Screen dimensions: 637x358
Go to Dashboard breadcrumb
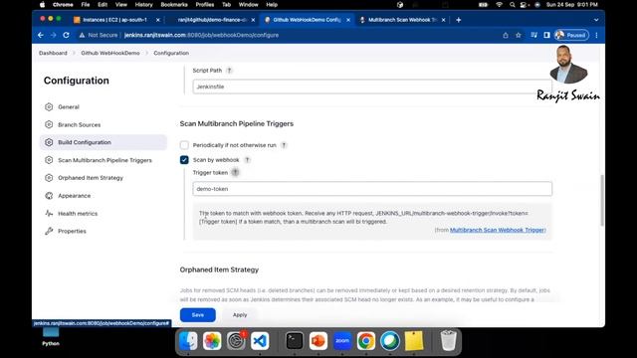tap(53, 53)
